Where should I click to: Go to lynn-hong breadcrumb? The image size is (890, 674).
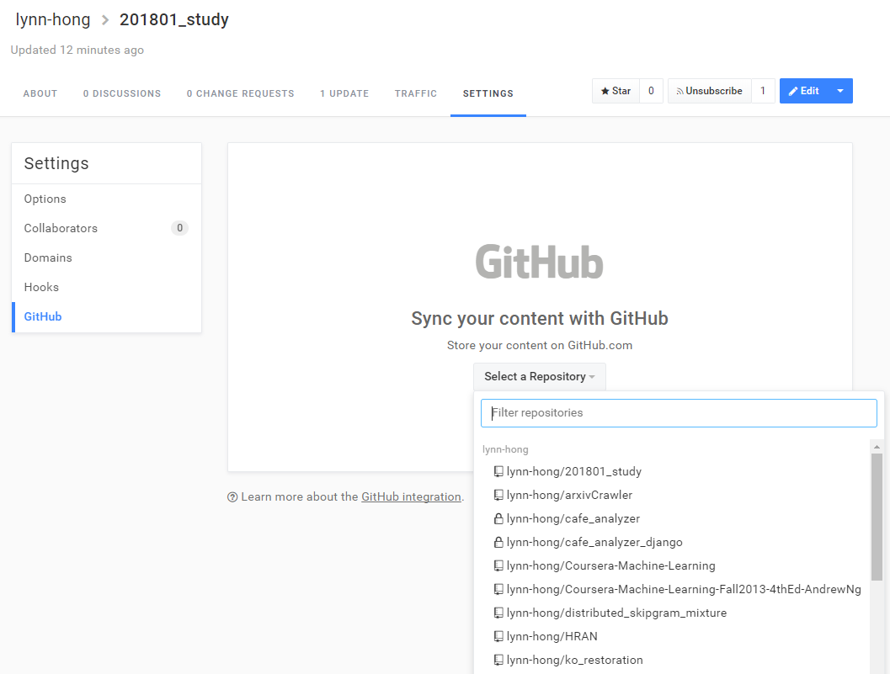click(x=53, y=19)
